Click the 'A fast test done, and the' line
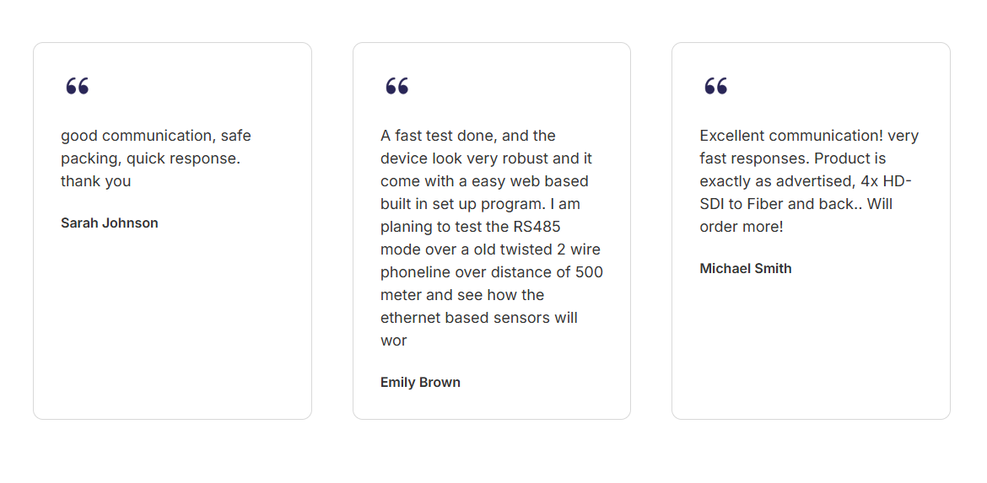This screenshot has width=987, height=483. (x=468, y=136)
